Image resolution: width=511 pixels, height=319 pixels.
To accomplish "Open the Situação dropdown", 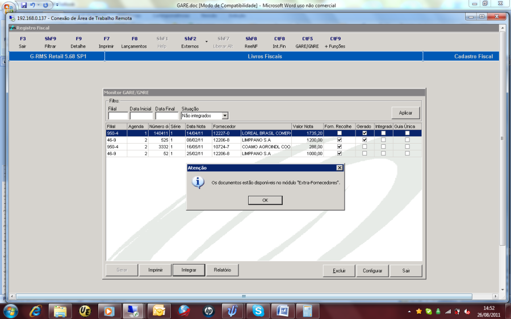I will click(x=225, y=116).
